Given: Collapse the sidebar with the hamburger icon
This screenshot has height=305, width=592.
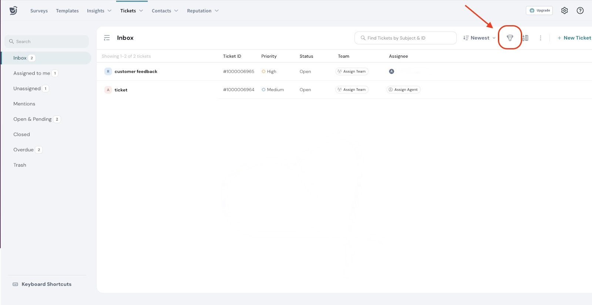Looking at the screenshot, I should (107, 38).
